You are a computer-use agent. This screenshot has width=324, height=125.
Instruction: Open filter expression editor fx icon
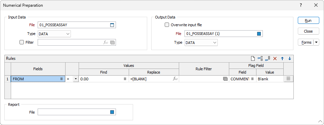point(106,42)
